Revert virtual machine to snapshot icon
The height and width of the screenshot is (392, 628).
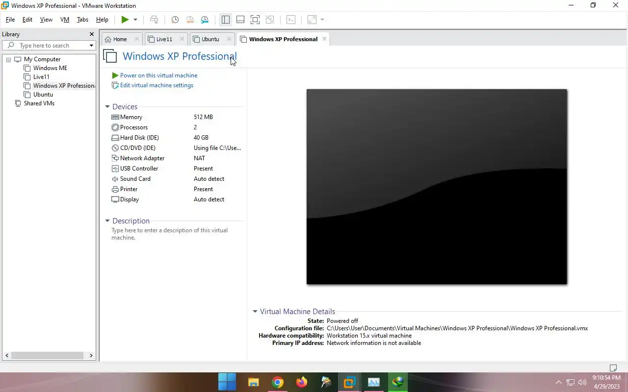click(x=190, y=20)
